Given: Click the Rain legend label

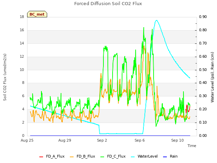Looking at the screenshot, I should pos(174,156).
